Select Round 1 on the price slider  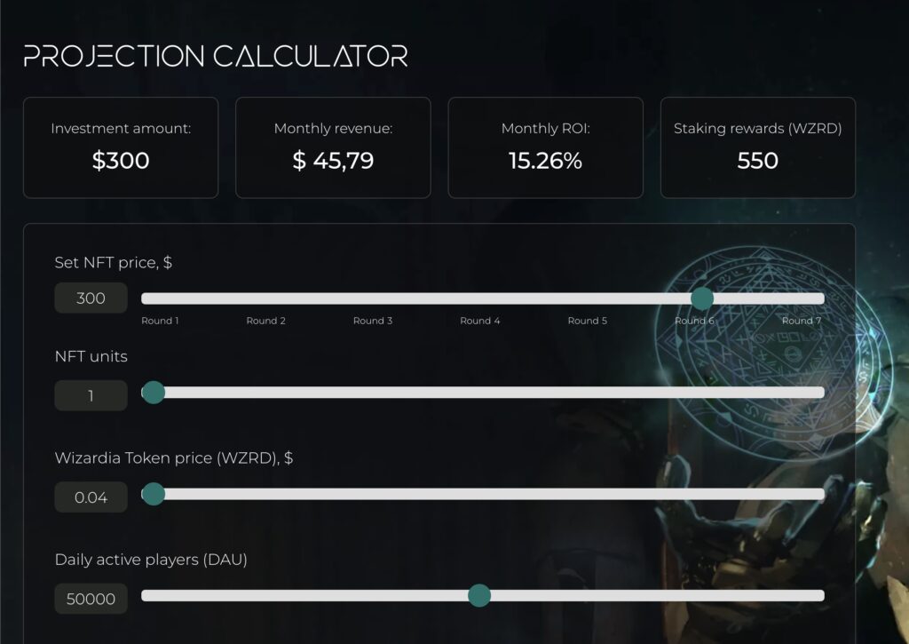tap(160, 321)
